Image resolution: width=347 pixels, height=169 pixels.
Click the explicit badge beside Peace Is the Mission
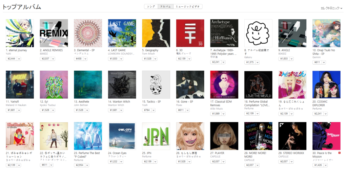click(x=340, y=153)
